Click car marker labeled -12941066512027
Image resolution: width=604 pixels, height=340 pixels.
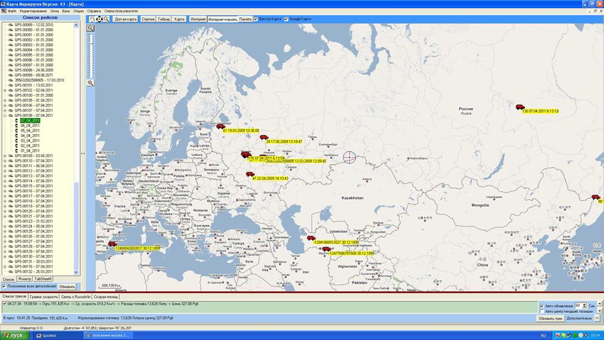tap(311, 238)
